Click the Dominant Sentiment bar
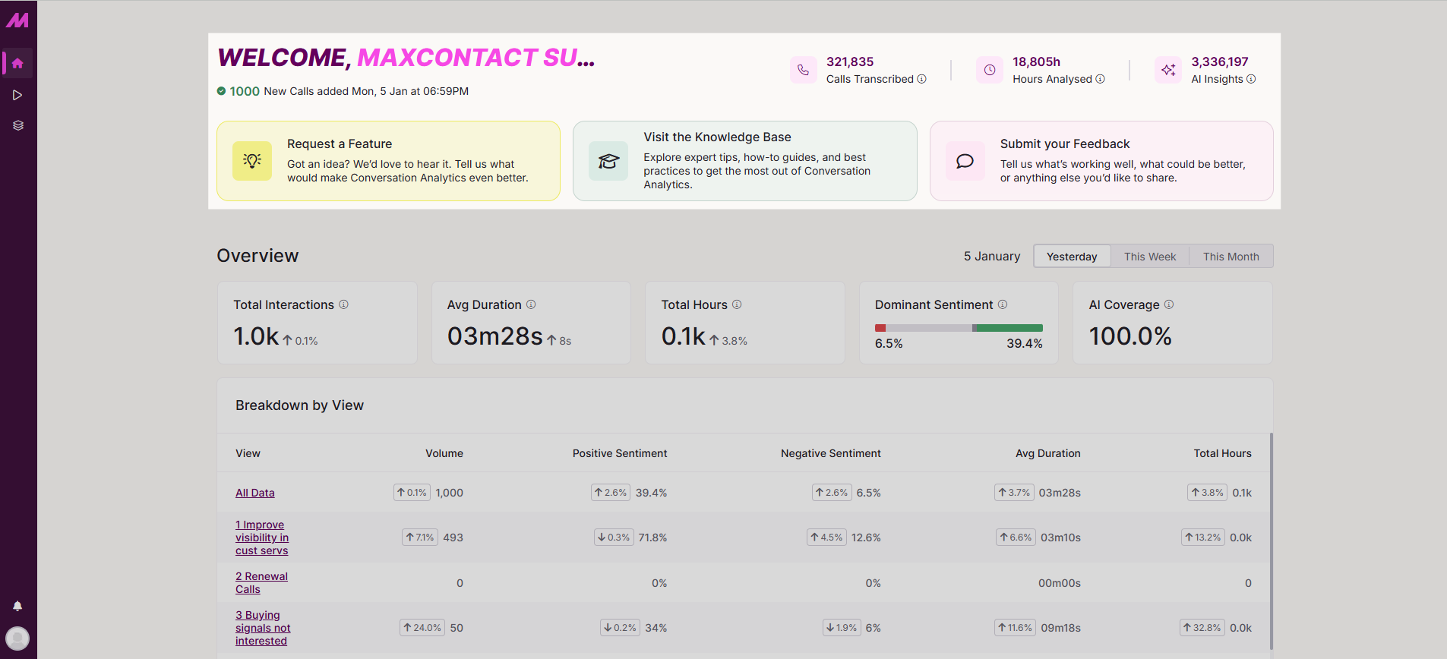1447x659 pixels. (959, 328)
